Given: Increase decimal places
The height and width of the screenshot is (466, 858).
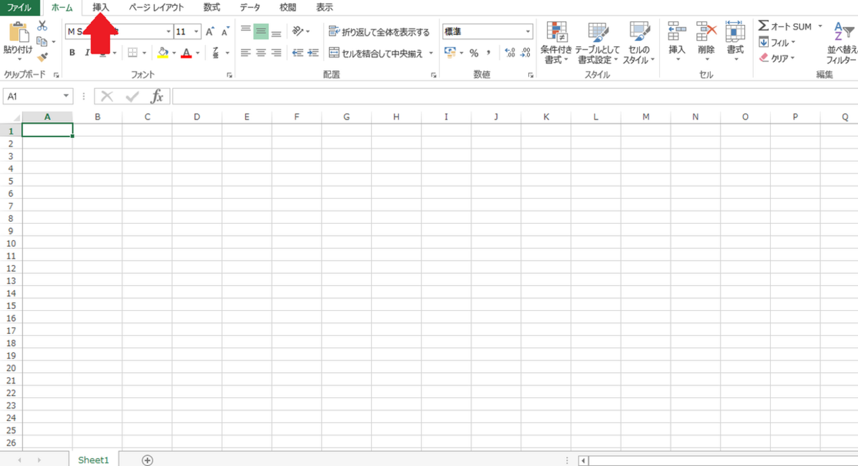Looking at the screenshot, I should coord(510,53).
